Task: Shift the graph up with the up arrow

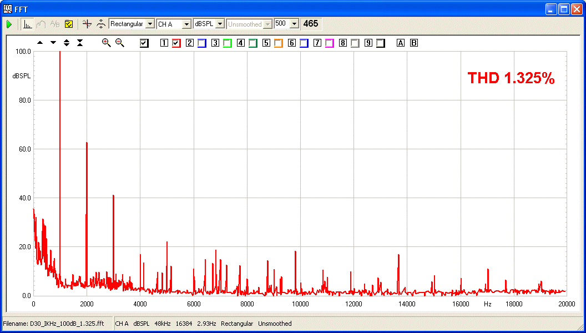Action: [40, 43]
